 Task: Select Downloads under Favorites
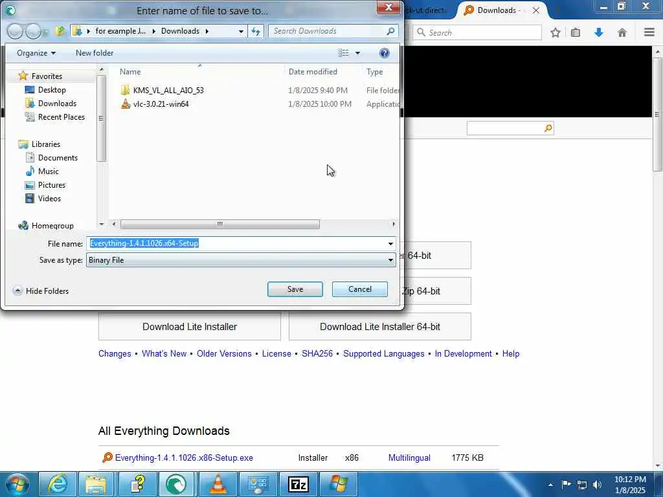point(57,103)
